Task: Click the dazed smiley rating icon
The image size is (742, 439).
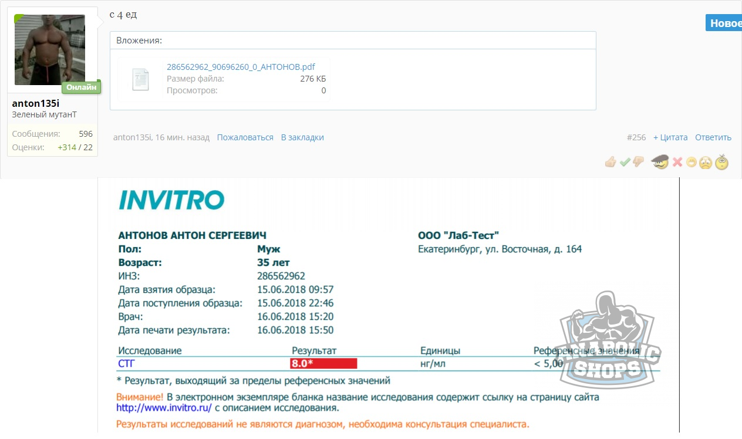Action: click(x=722, y=161)
